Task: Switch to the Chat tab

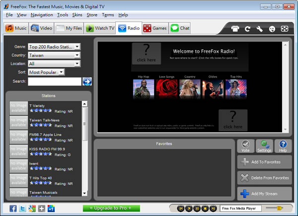Action: 180,28
